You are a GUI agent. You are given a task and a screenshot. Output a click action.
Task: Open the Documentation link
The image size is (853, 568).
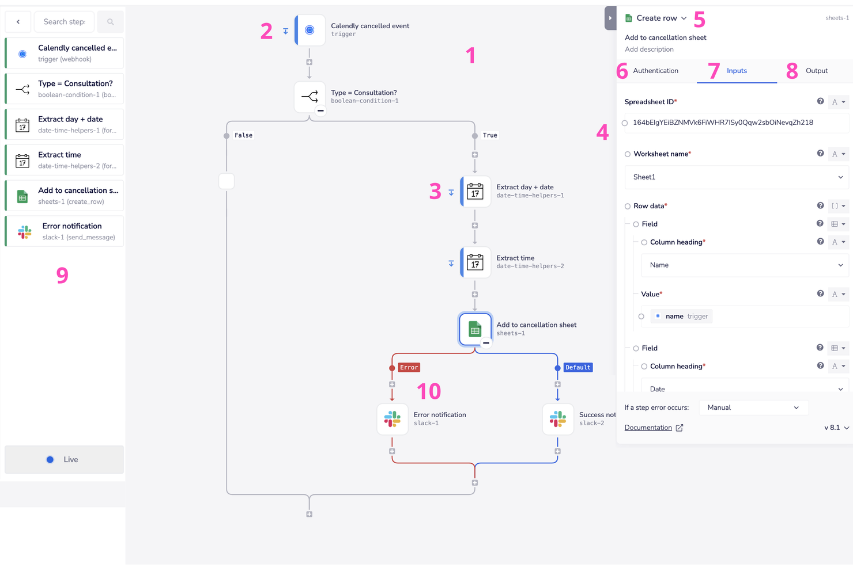click(x=648, y=428)
